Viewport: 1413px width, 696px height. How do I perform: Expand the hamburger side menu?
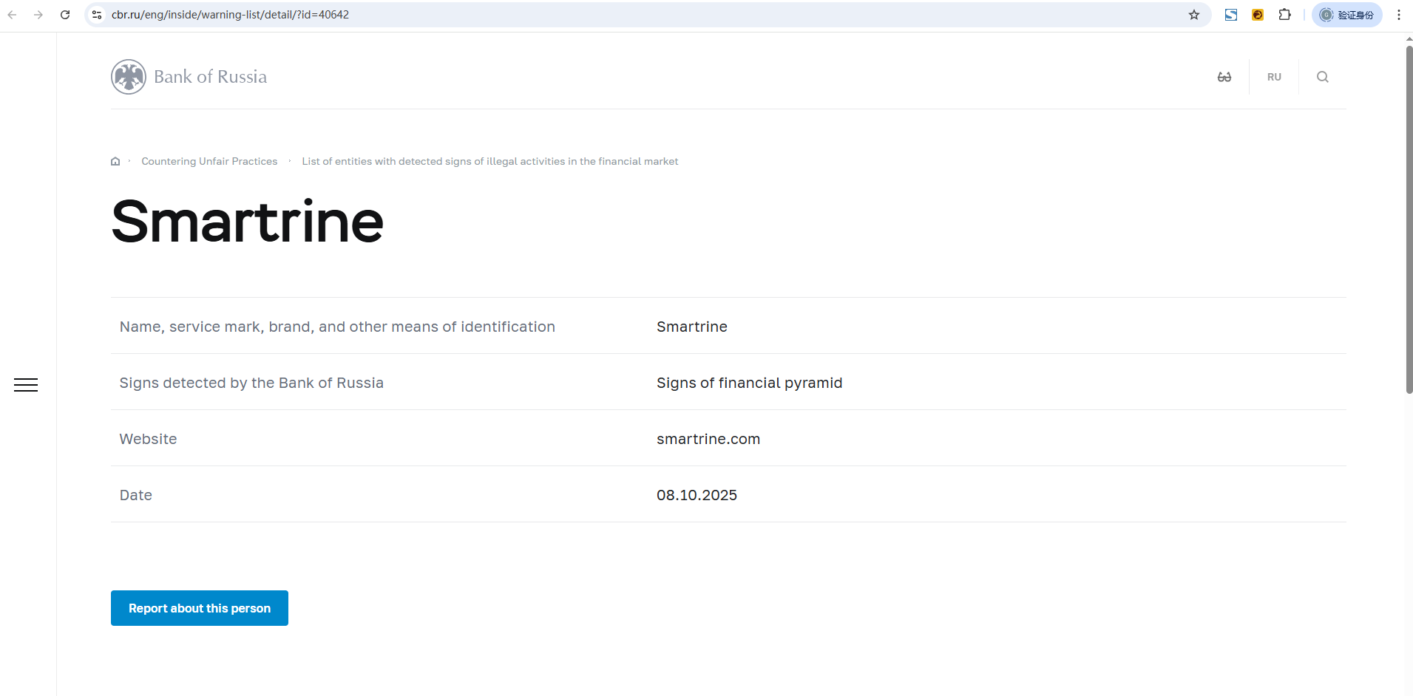point(26,385)
